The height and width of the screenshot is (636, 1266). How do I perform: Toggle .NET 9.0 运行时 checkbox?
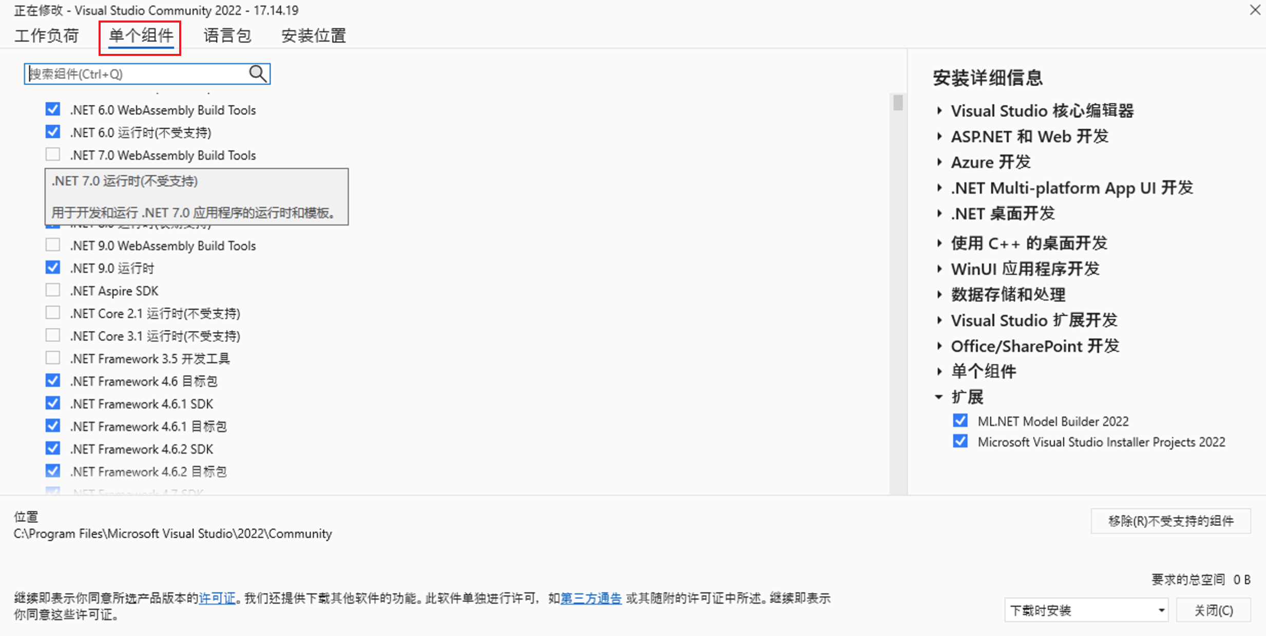click(x=52, y=268)
